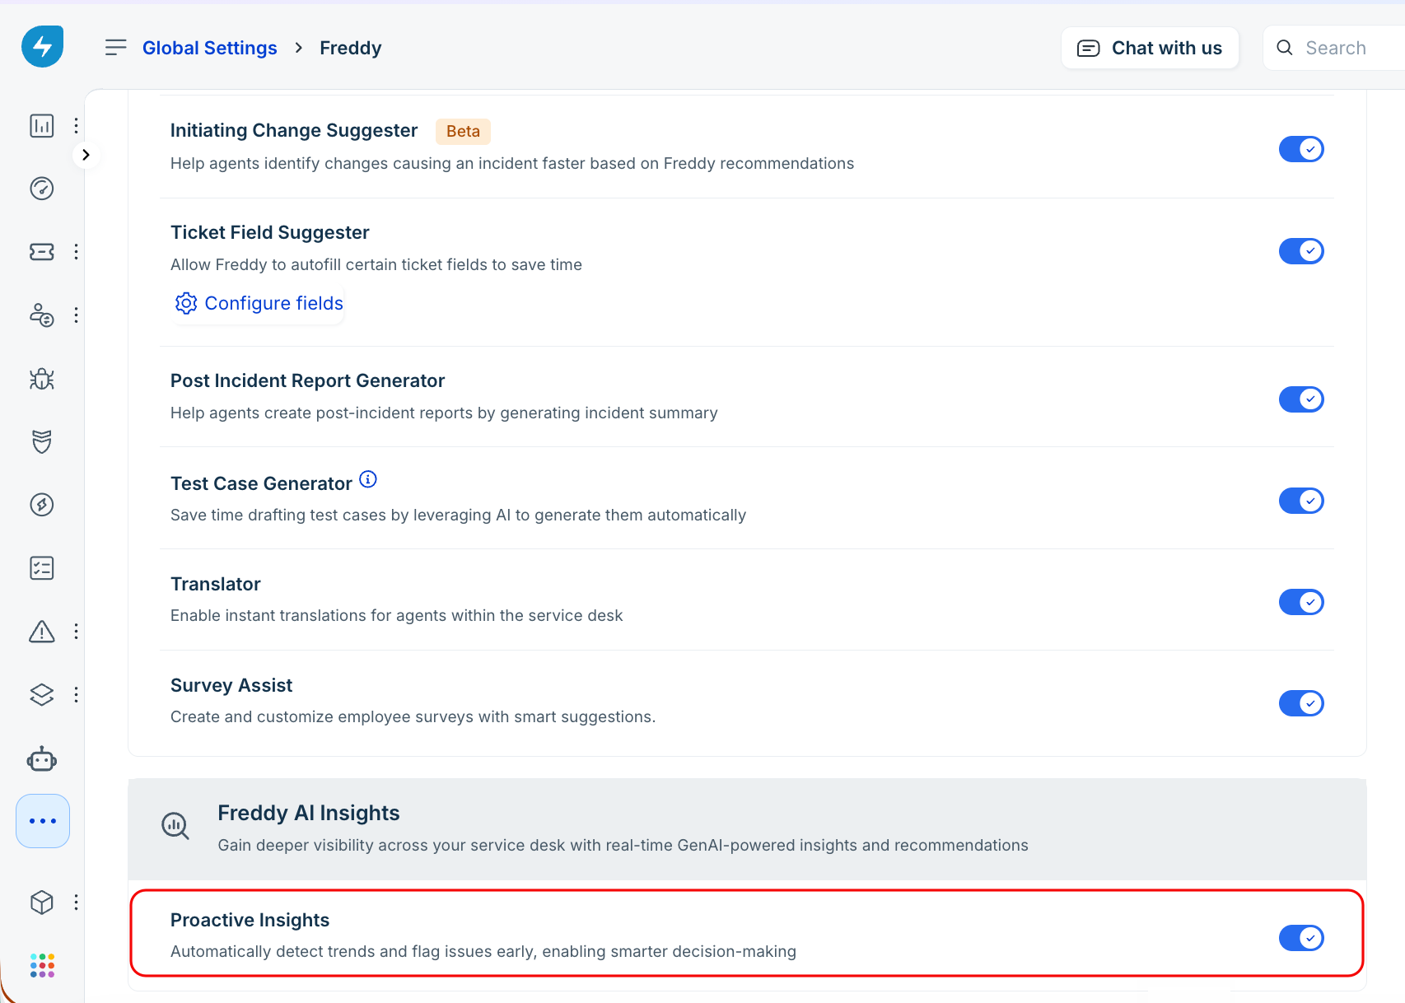Open the kebab menu beside the layers icon
This screenshot has height=1003, width=1405.
(76, 695)
